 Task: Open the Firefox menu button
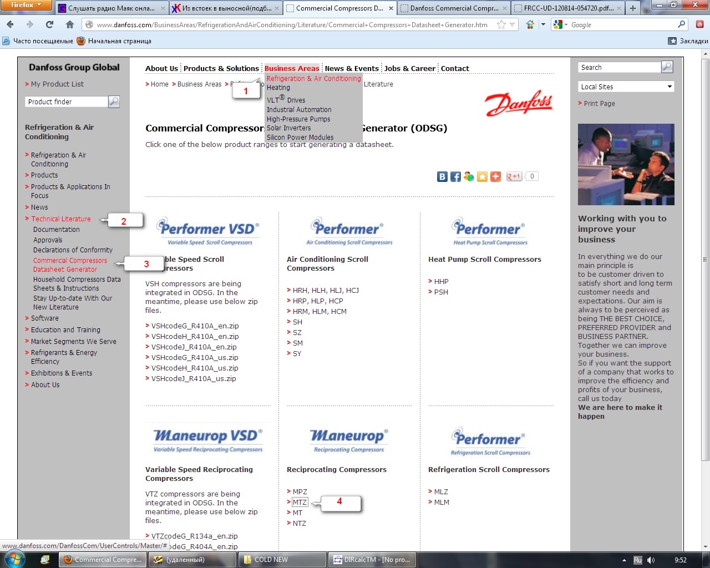click(x=26, y=5)
